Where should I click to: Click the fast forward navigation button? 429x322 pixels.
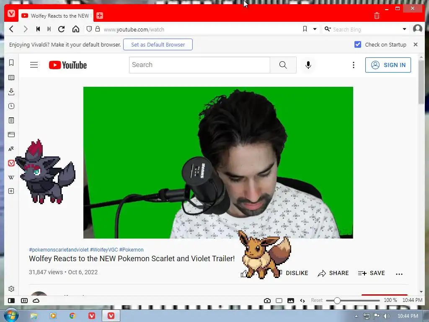[49, 29]
